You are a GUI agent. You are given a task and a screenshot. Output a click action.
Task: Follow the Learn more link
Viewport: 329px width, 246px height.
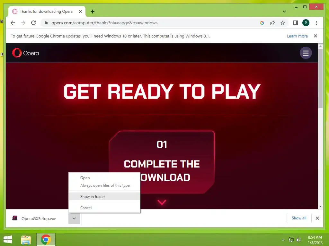coord(297,36)
